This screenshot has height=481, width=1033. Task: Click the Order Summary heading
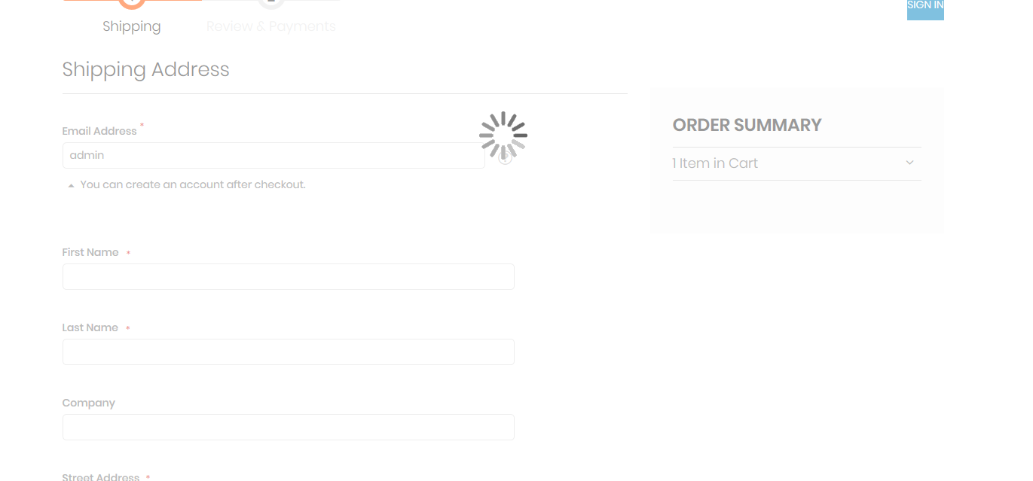(x=747, y=125)
